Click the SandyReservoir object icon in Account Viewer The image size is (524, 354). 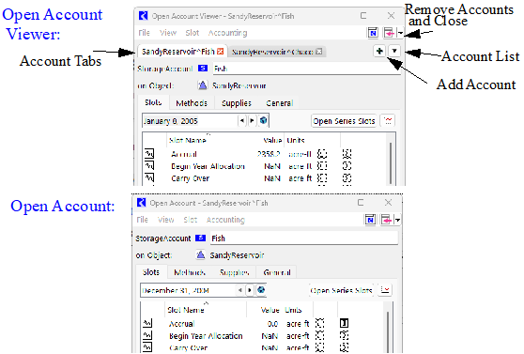coord(202,85)
